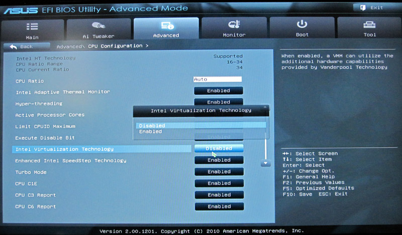The width and height of the screenshot is (402, 235).
Task: Change CPU C1E Enabled value
Action: pyautogui.click(x=219, y=183)
